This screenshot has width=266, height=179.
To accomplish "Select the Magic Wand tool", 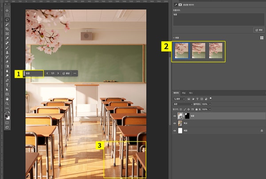I will tap(7, 24).
